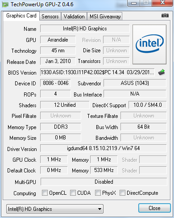This screenshot has width=174, height=218.
Task: Click the Bus Width value 64 Bit
Action: click(144, 127)
